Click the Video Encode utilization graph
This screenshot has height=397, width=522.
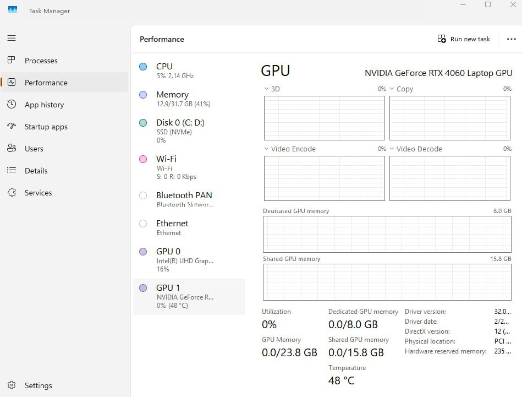click(324, 178)
